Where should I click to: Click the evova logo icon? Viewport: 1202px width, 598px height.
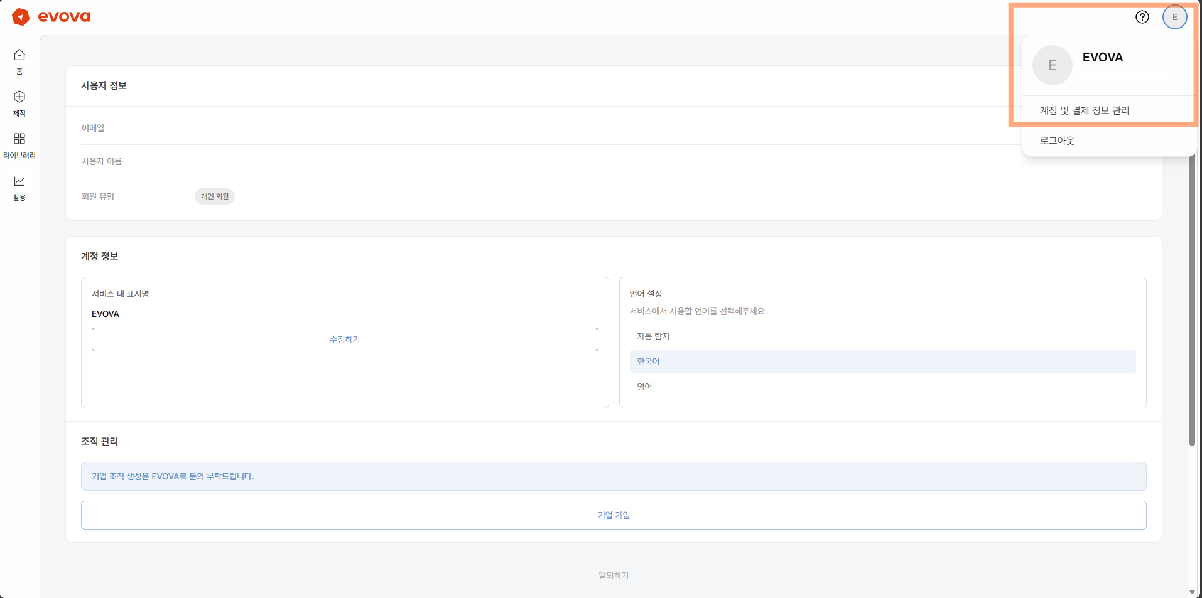pos(21,17)
